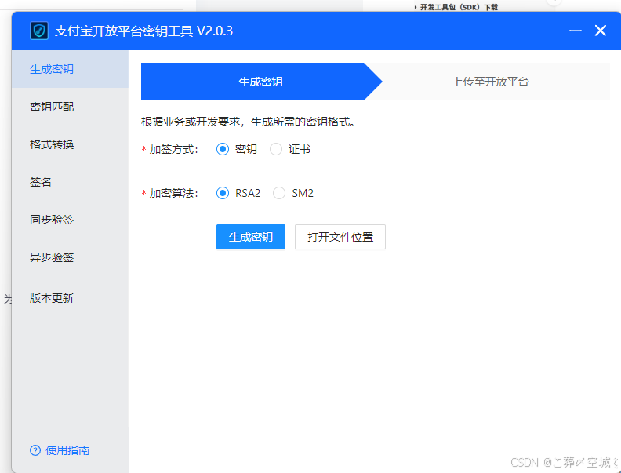Click the 加签方式 label

point(173,149)
